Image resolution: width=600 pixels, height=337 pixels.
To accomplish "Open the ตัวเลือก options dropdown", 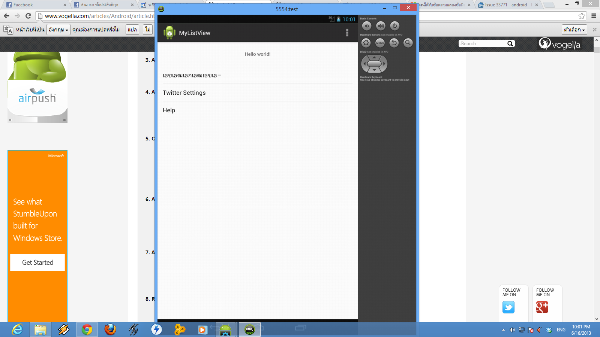I will click(x=574, y=30).
